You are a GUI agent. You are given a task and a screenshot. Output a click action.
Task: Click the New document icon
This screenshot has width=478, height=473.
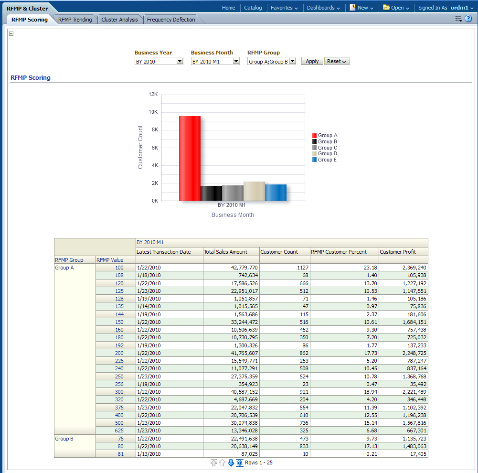coord(353,8)
